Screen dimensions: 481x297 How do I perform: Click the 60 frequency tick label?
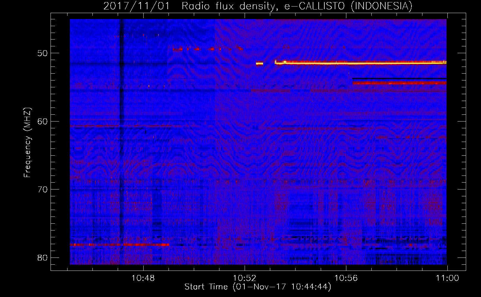(x=43, y=121)
